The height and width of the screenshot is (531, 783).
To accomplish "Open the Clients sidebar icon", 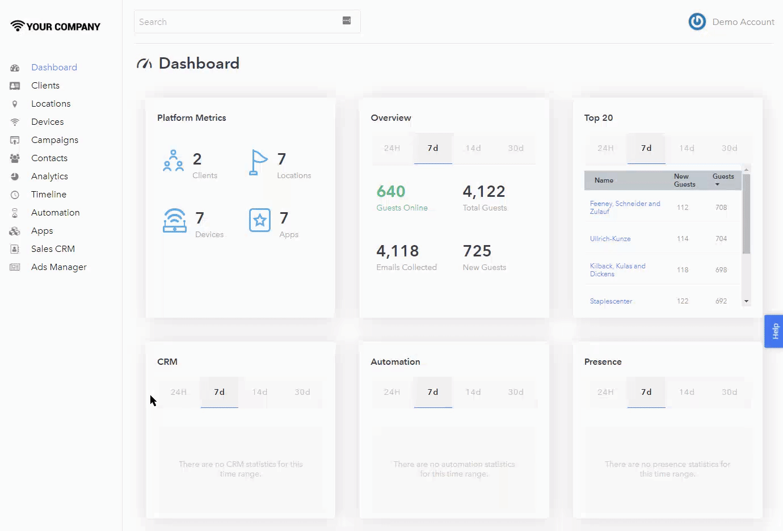I will 15,86.
